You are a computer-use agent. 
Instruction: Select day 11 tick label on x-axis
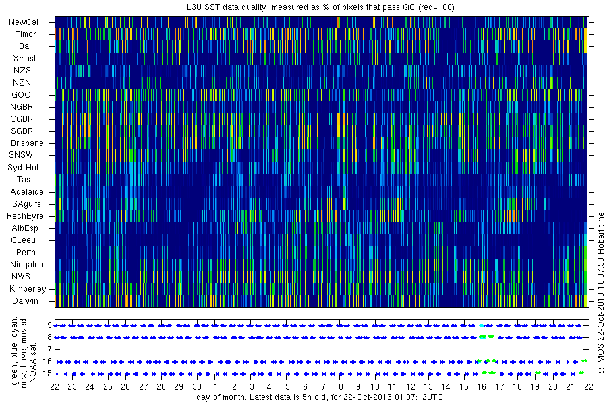tap(393, 387)
